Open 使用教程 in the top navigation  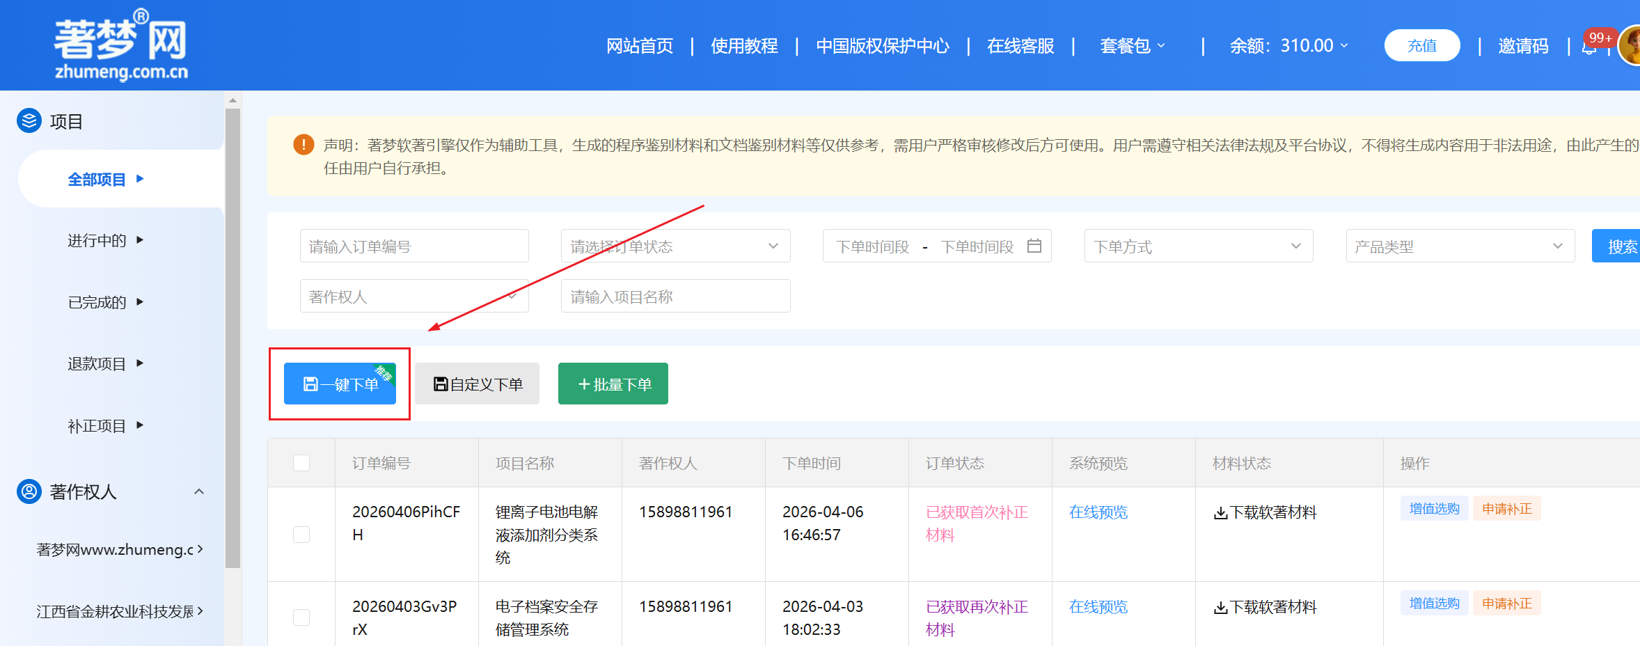744,46
